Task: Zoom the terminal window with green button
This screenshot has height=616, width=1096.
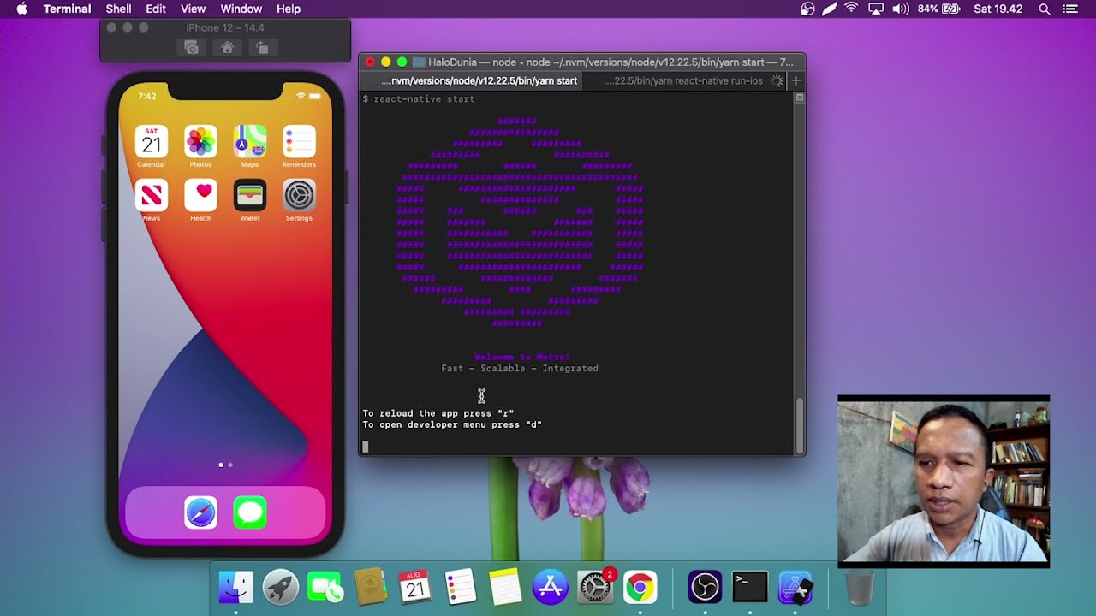Action: click(402, 62)
